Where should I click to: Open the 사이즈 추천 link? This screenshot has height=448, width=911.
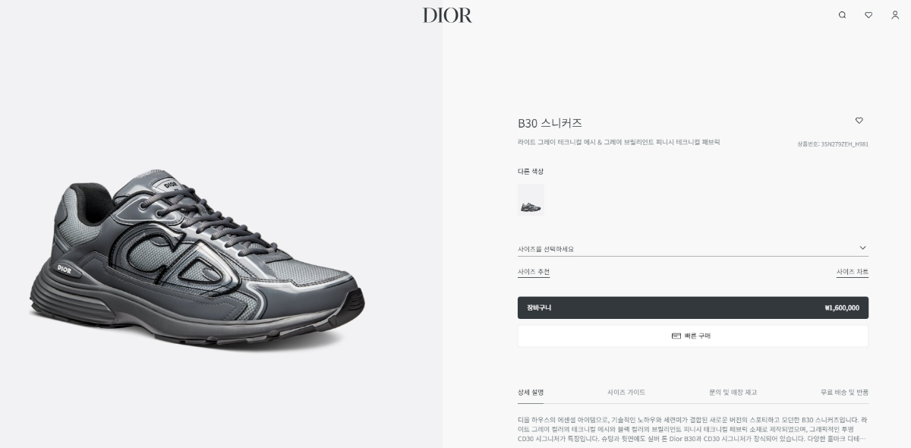[x=534, y=272]
